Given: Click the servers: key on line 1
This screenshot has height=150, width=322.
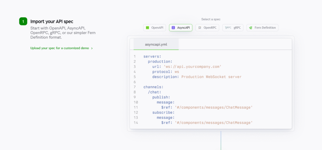Looking at the screenshot, I should 152,57.
